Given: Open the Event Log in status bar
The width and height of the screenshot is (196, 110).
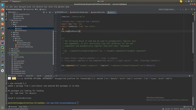Looking at the screenshot, I should [x=188, y=107].
